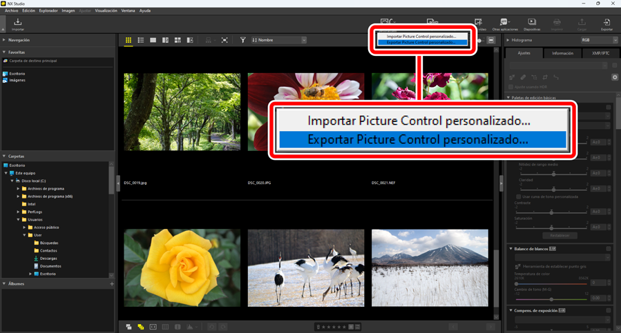Open the Visualización menu
Image resolution: width=621 pixels, height=333 pixels.
click(106, 11)
